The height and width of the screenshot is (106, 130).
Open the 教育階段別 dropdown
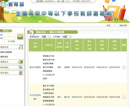click(x=46, y=37)
